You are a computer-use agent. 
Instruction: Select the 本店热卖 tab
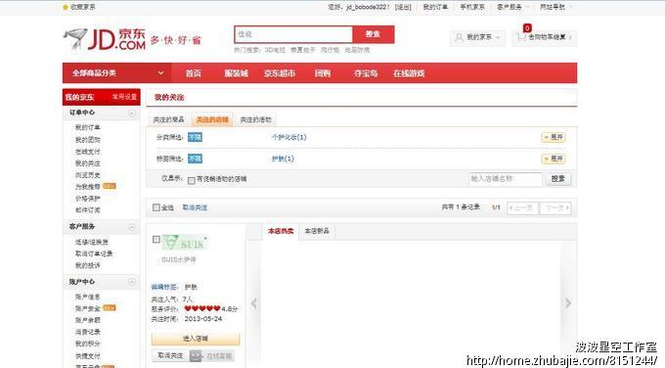(x=281, y=231)
